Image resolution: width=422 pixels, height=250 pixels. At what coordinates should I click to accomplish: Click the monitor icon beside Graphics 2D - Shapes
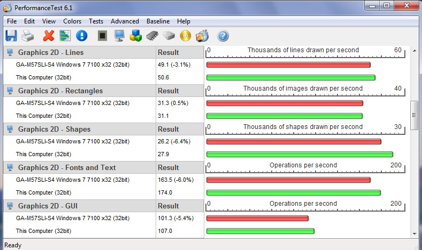(x=10, y=129)
